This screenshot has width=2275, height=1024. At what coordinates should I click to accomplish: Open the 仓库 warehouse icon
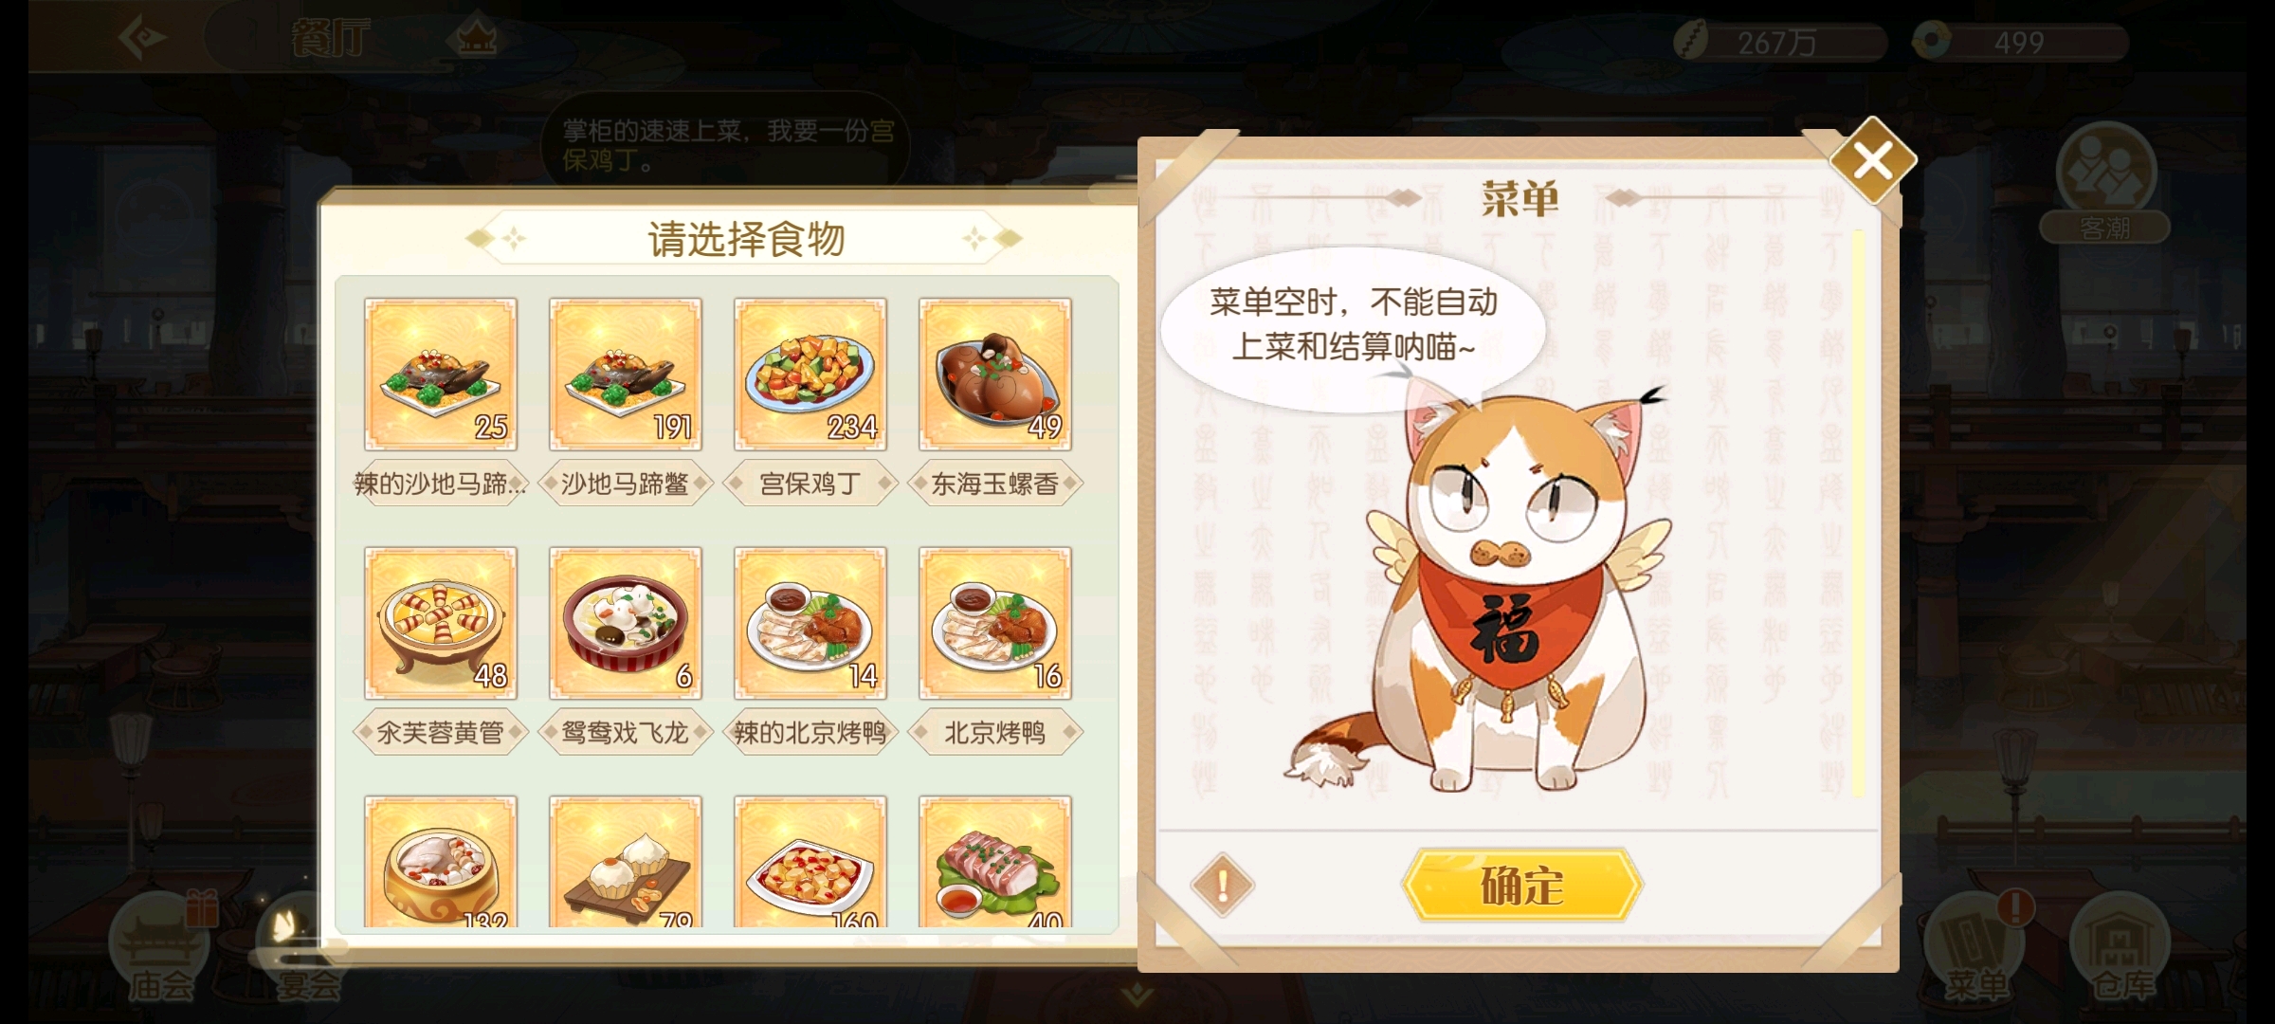pyautogui.click(x=2121, y=948)
